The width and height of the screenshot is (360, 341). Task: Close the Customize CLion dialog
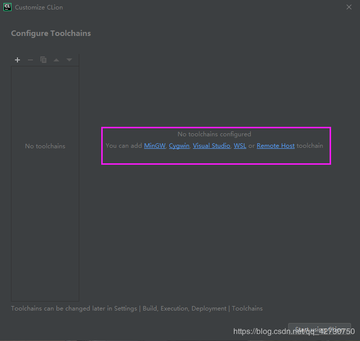[349, 7]
